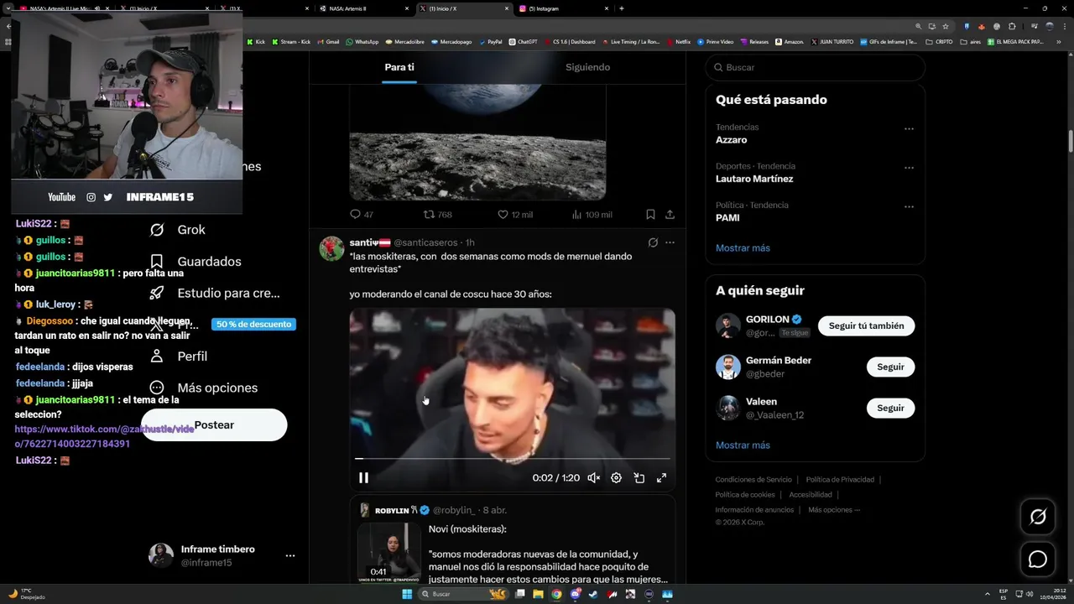Open Perfil in X sidebar
1074x604 pixels.
point(178,357)
